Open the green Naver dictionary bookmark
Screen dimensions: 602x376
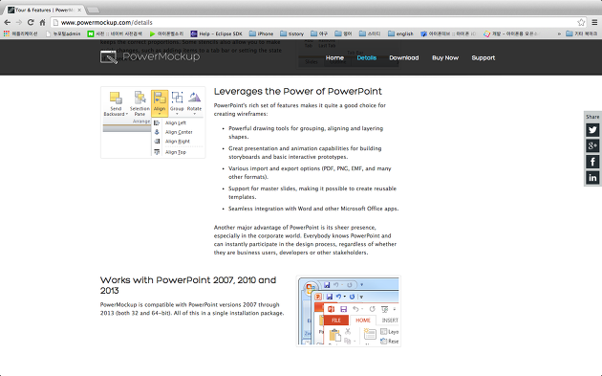coord(115,33)
